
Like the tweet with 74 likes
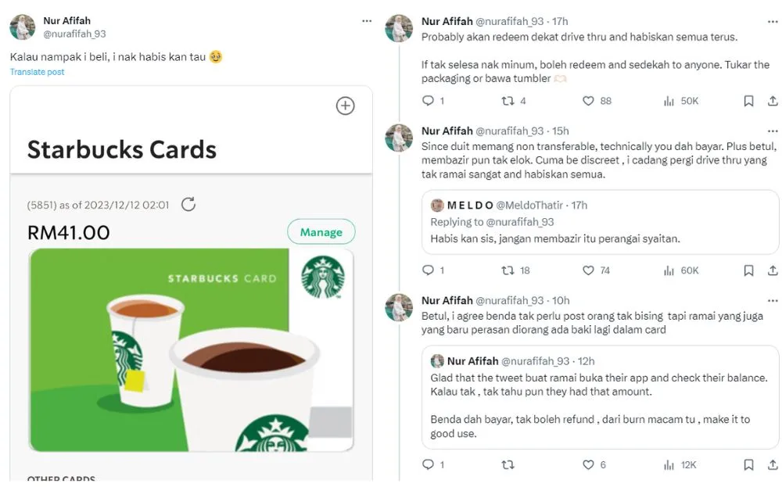tap(589, 270)
